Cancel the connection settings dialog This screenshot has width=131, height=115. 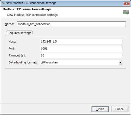point(120,109)
